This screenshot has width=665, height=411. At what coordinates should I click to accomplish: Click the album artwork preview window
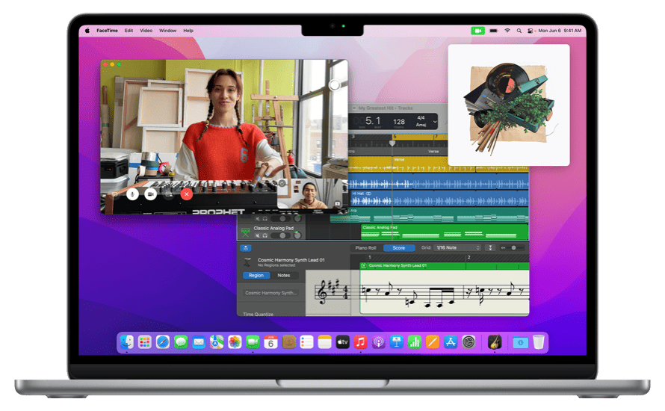509,105
